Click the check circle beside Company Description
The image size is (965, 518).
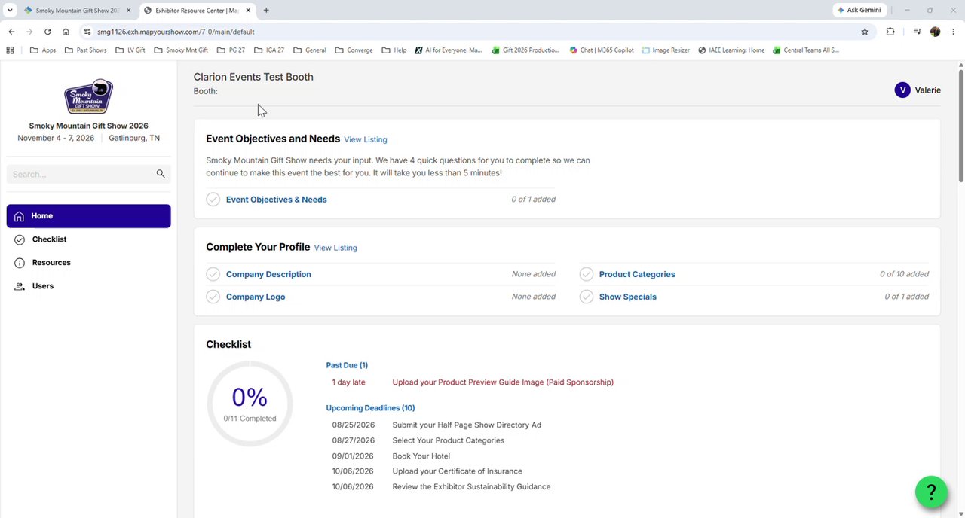[x=213, y=274]
